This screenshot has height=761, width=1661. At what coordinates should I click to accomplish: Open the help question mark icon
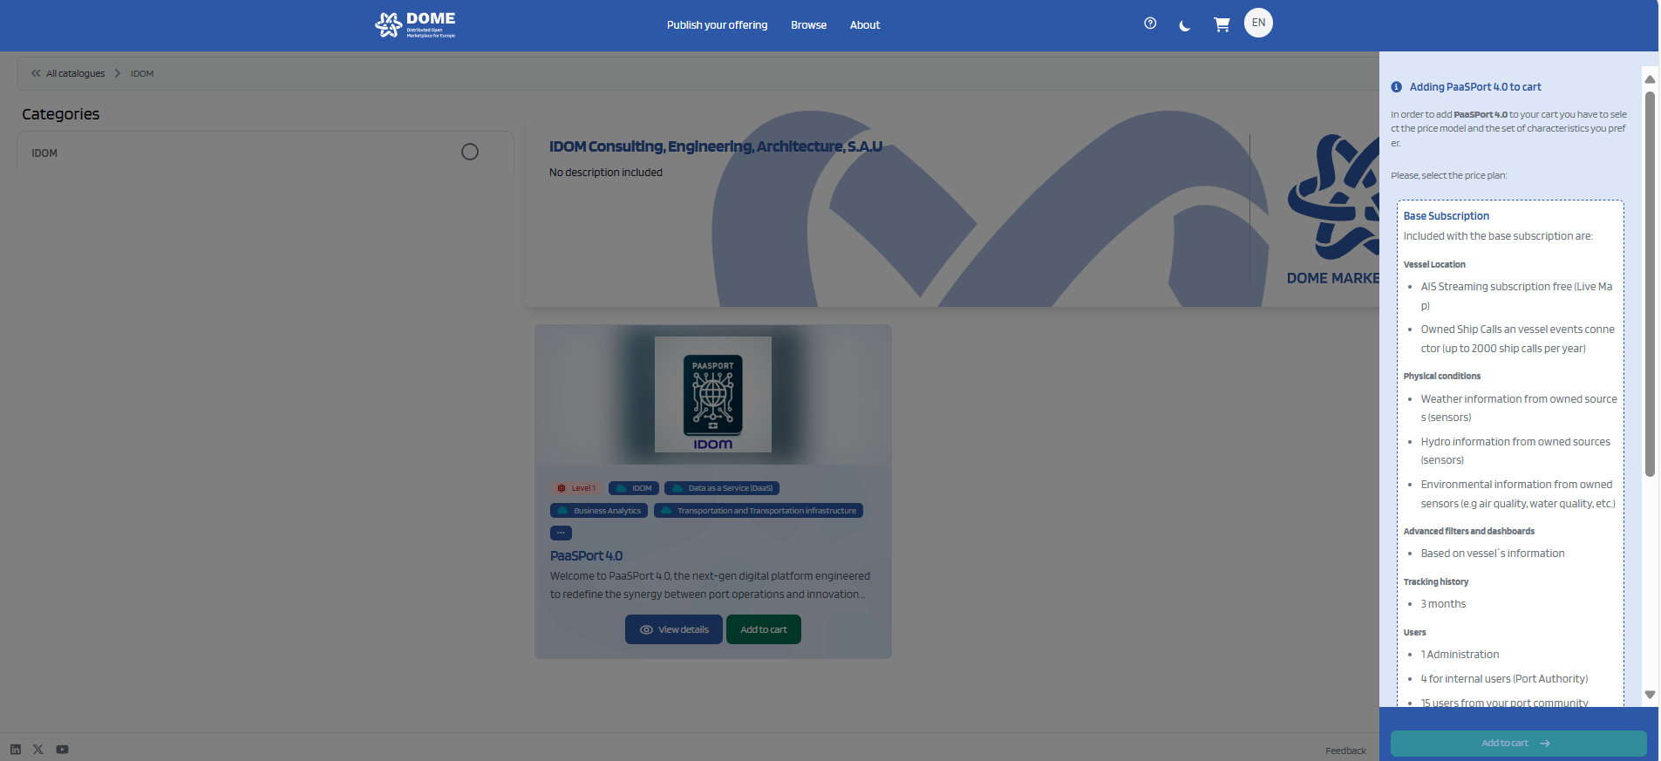point(1150,24)
